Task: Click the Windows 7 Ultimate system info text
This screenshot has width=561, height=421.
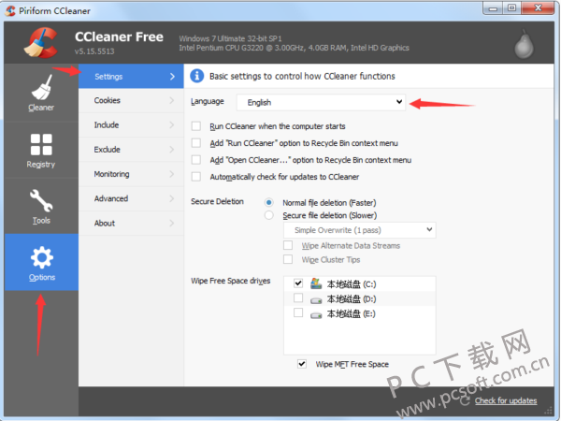Action: click(x=230, y=38)
